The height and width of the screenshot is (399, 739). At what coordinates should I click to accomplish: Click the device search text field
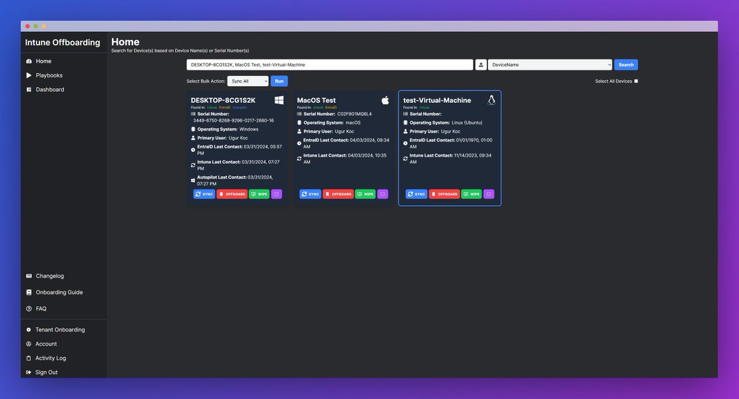pos(329,65)
